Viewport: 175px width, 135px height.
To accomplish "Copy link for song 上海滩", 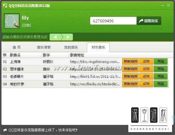I will [130, 61].
